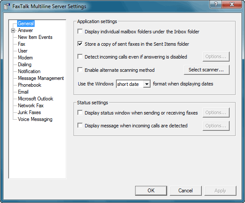The height and width of the screenshot is (203, 245).
Task: Open Modem settings
Action: (25, 58)
